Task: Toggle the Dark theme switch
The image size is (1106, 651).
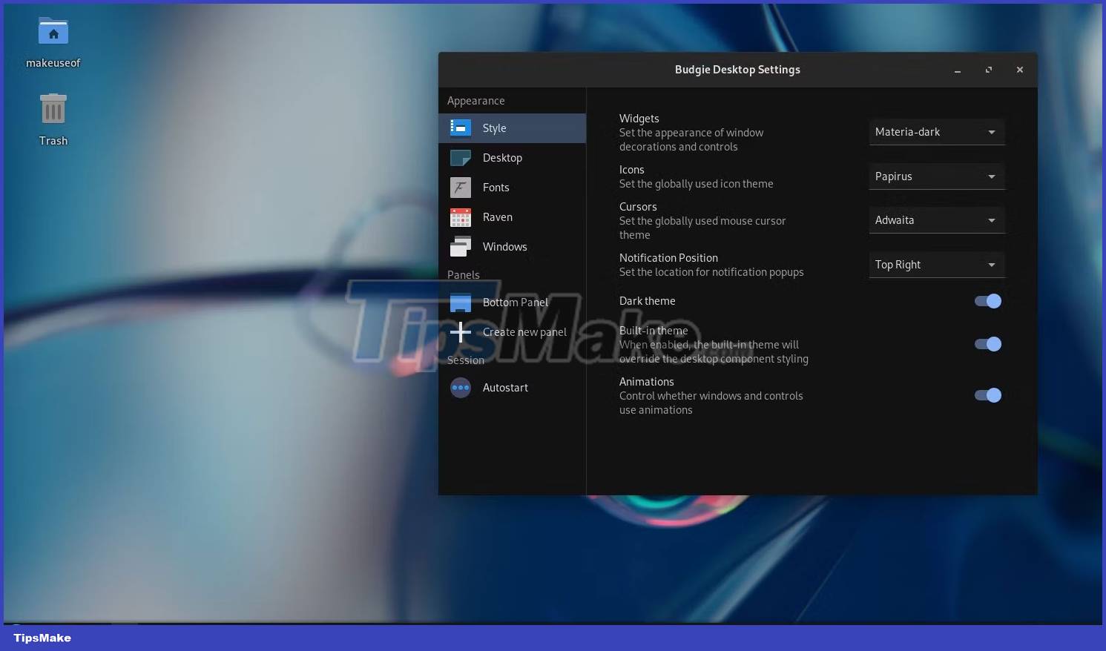Action: [988, 301]
